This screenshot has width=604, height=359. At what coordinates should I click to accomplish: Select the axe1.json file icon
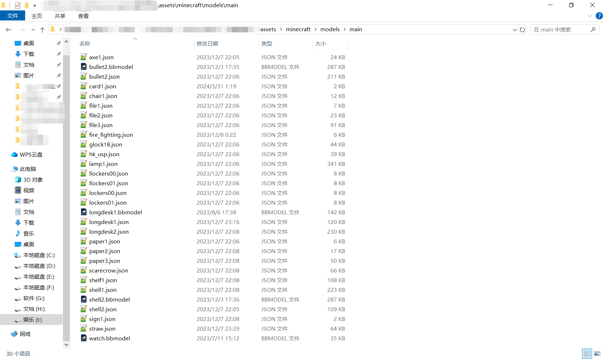[x=84, y=57]
